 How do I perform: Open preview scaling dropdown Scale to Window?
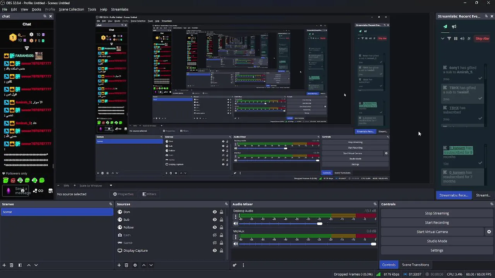[x=96, y=186]
